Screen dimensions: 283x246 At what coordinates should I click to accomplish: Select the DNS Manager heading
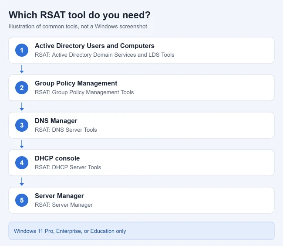[x=56, y=121]
